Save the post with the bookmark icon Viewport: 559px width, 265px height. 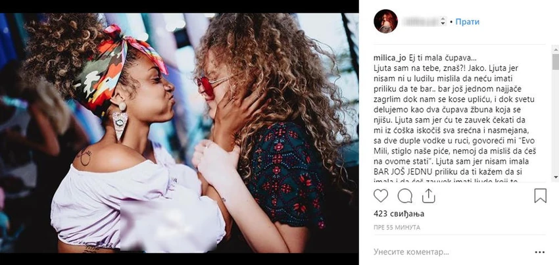(541, 196)
